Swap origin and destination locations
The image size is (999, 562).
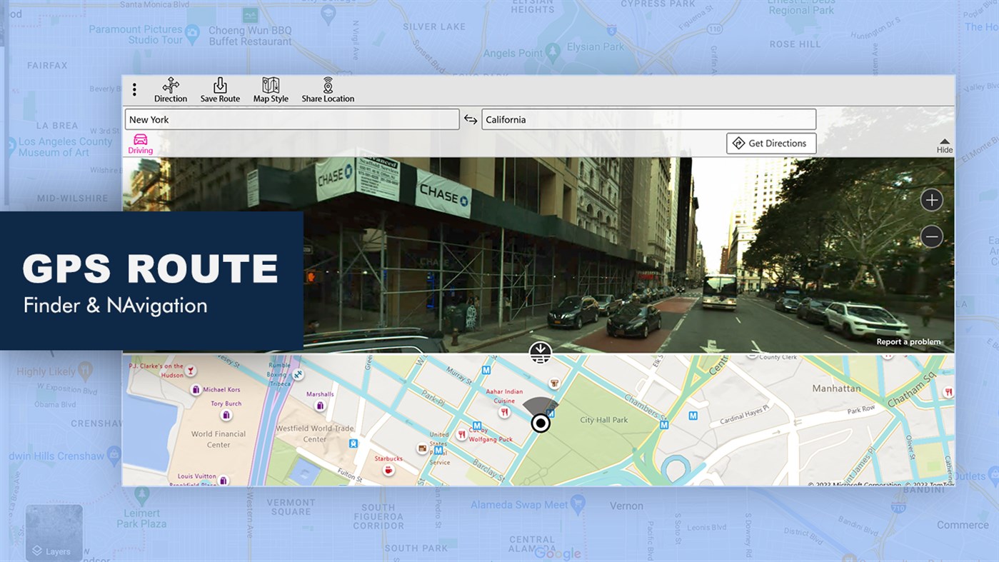pyautogui.click(x=471, y=119)
